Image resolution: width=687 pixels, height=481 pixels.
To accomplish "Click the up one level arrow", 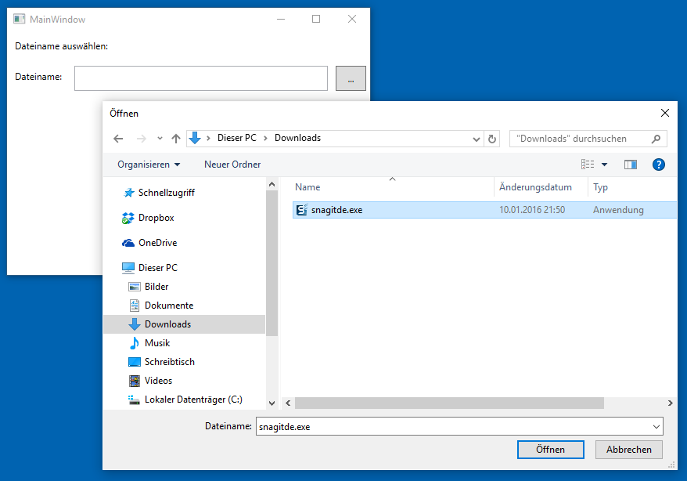I will coord(176,139).
